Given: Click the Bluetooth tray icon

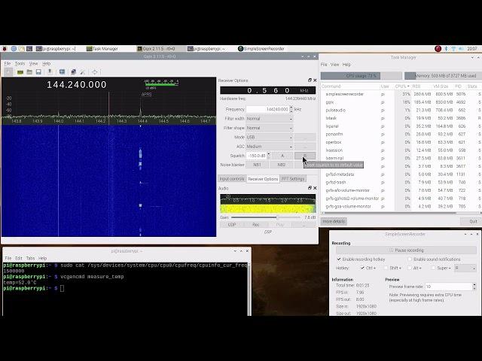Looking at the screenshot, I should [x=446, y=48].
